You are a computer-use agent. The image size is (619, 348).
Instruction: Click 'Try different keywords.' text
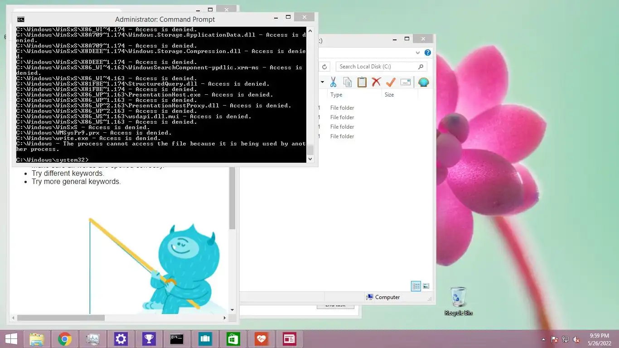tap(68, 173)
